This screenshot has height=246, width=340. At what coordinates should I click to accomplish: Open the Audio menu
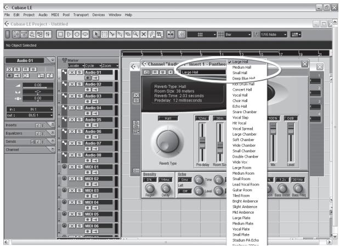click(x=43, y=15)
